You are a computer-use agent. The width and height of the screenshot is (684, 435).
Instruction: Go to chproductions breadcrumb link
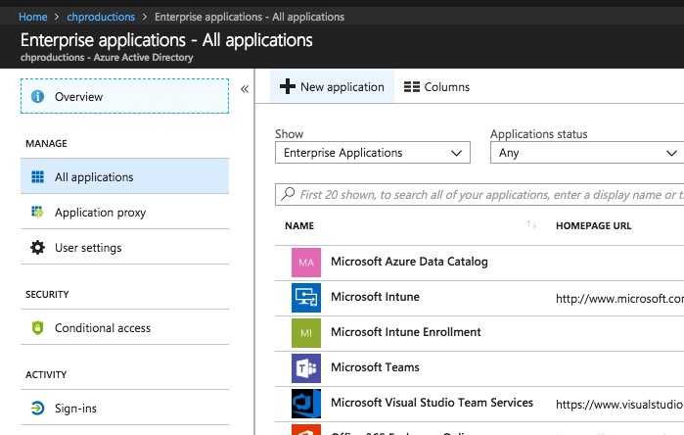pos(101,17)
